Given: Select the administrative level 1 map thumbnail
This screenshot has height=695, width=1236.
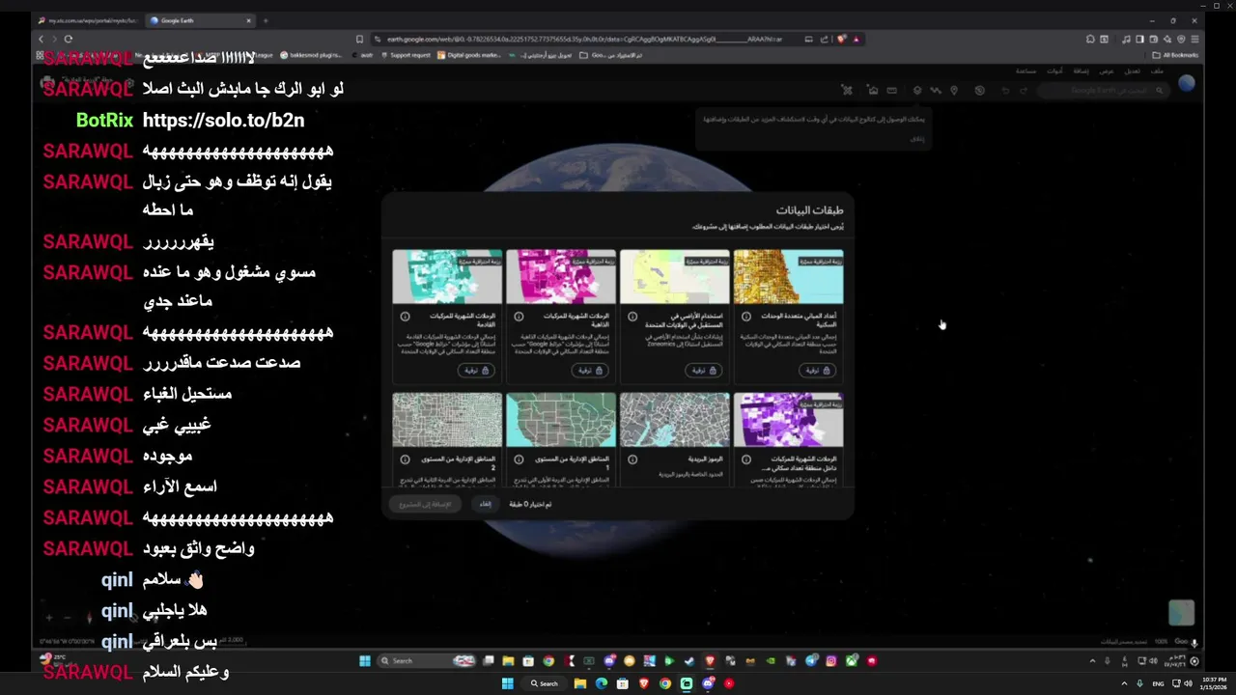Looking at the screenshot, I should coord(560,420).
